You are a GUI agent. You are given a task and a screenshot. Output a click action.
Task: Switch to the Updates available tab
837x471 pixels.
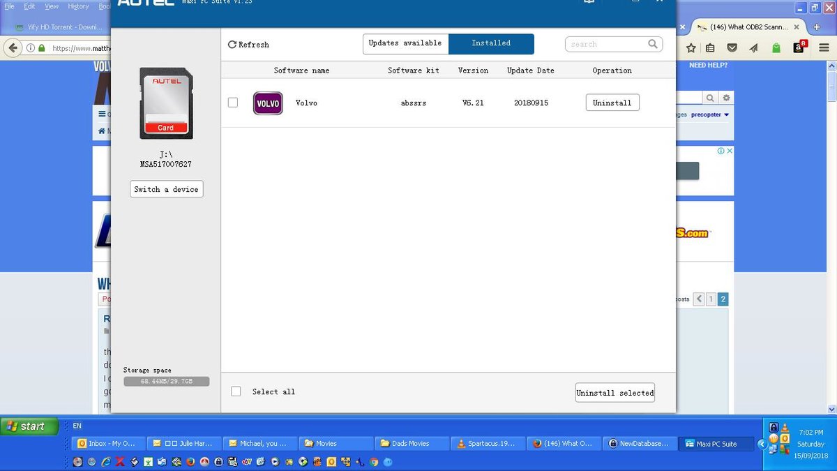[x=405, y=43]
